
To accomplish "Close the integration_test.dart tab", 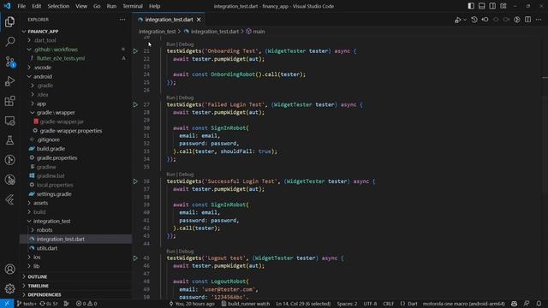I will pos(199,20).
